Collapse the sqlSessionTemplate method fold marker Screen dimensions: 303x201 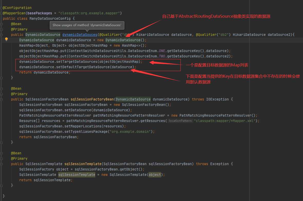point(1,164)
